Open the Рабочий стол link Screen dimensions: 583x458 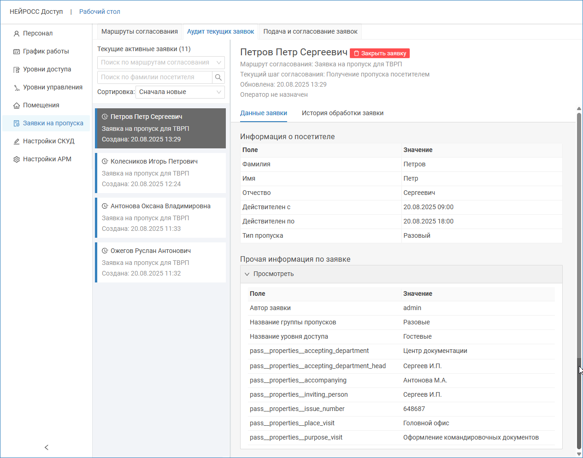pyautogui.click(x=100, y=12)
